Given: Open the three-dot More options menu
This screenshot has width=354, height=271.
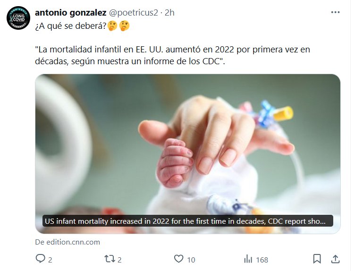Looking at the screenshot, I should (335, 13).
